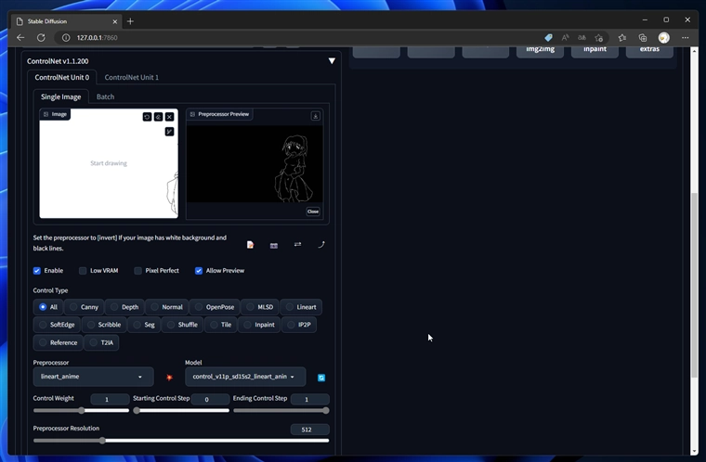706x462 pixels.
Task: Collapse the ControlNet v1.1.200 panel
Action: [332, 61]
